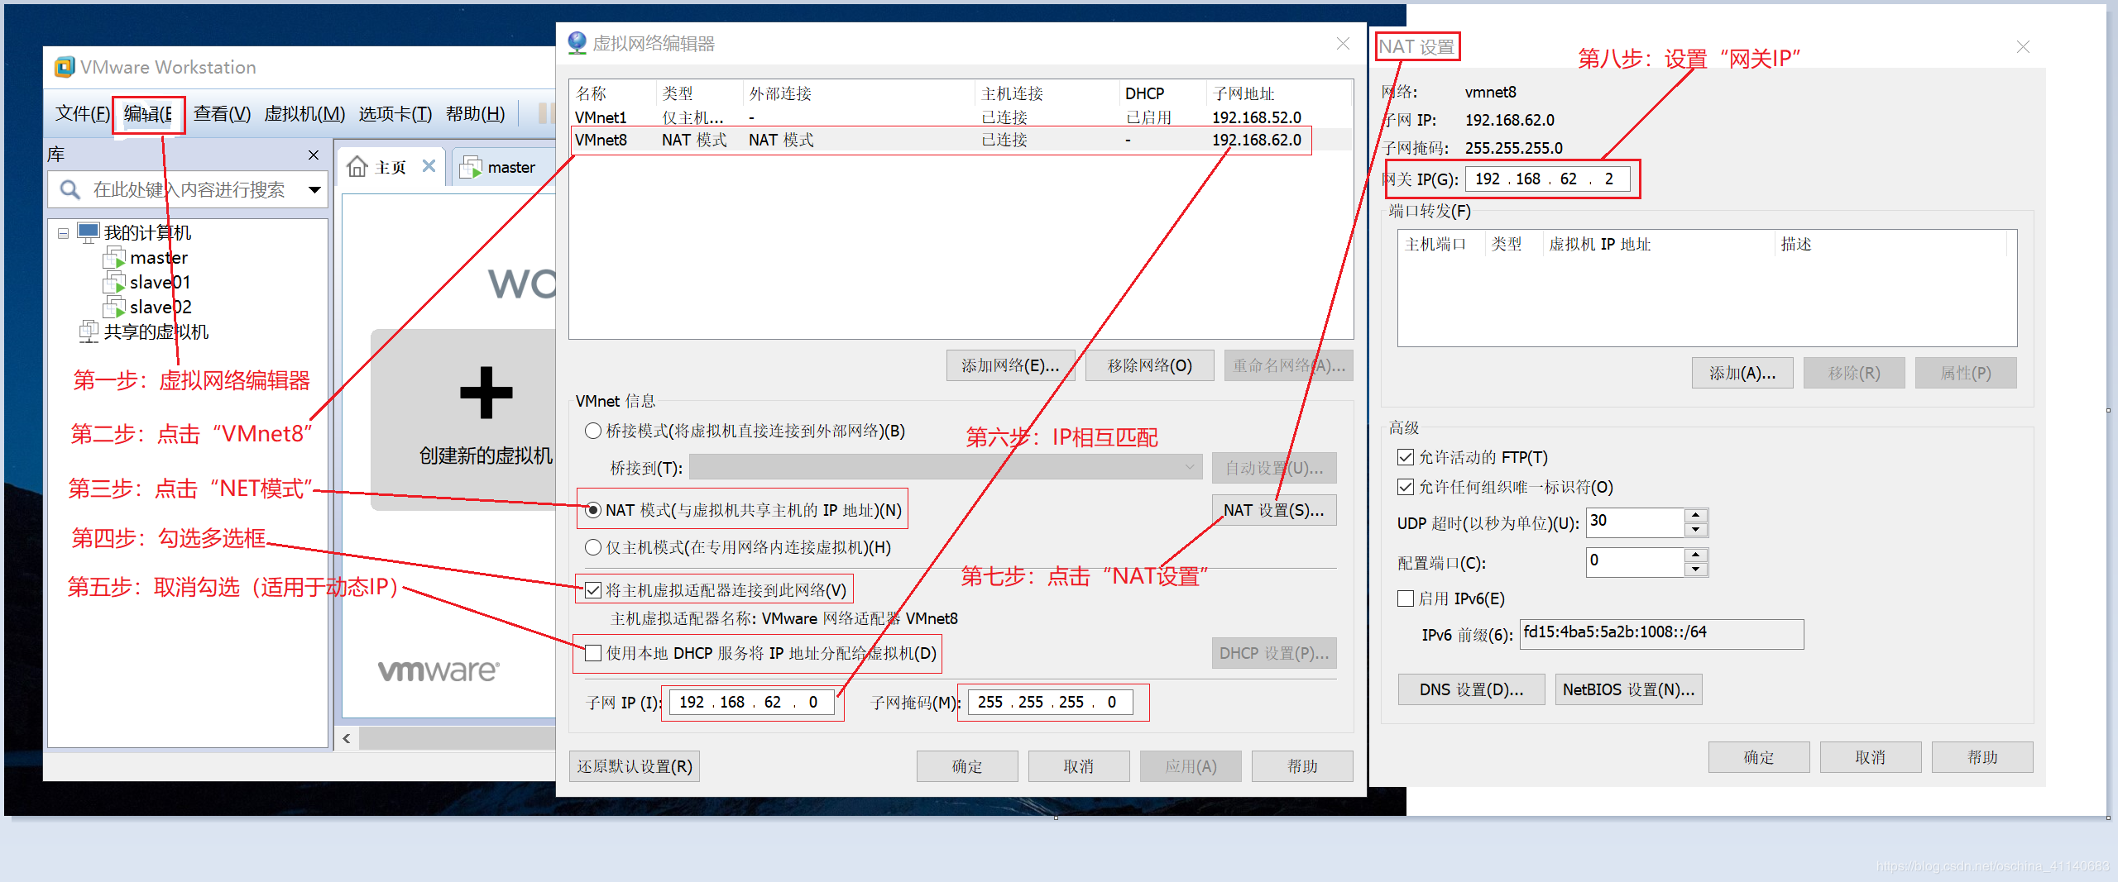Increase UDP 超时 value with up arrow

(1696, 516)
